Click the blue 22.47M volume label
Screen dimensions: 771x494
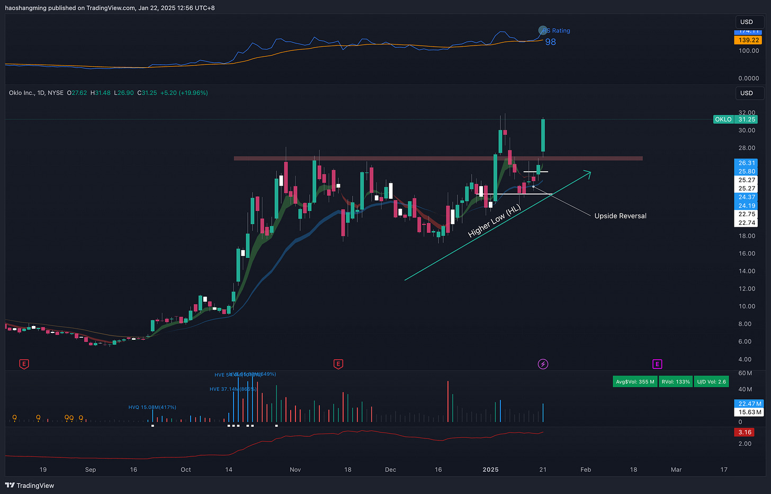click(750, 403)
